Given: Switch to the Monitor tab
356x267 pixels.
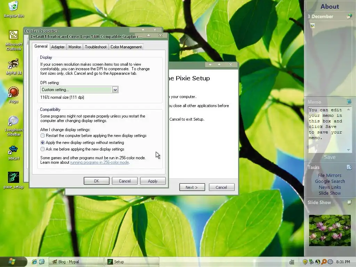Looking at the screenshot, I should [x=75, y=47].
